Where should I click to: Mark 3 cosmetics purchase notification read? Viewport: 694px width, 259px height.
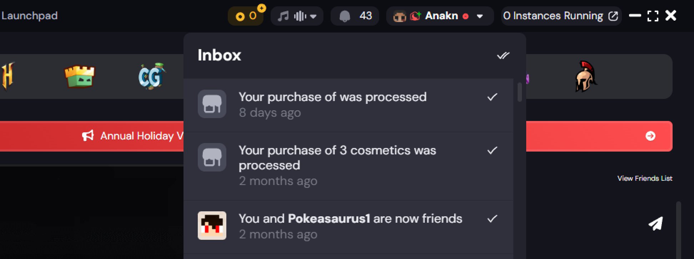point(492,150)
